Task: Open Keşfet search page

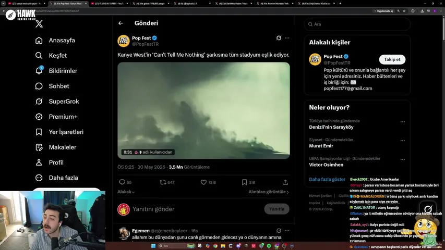Action: click(51, 56)
